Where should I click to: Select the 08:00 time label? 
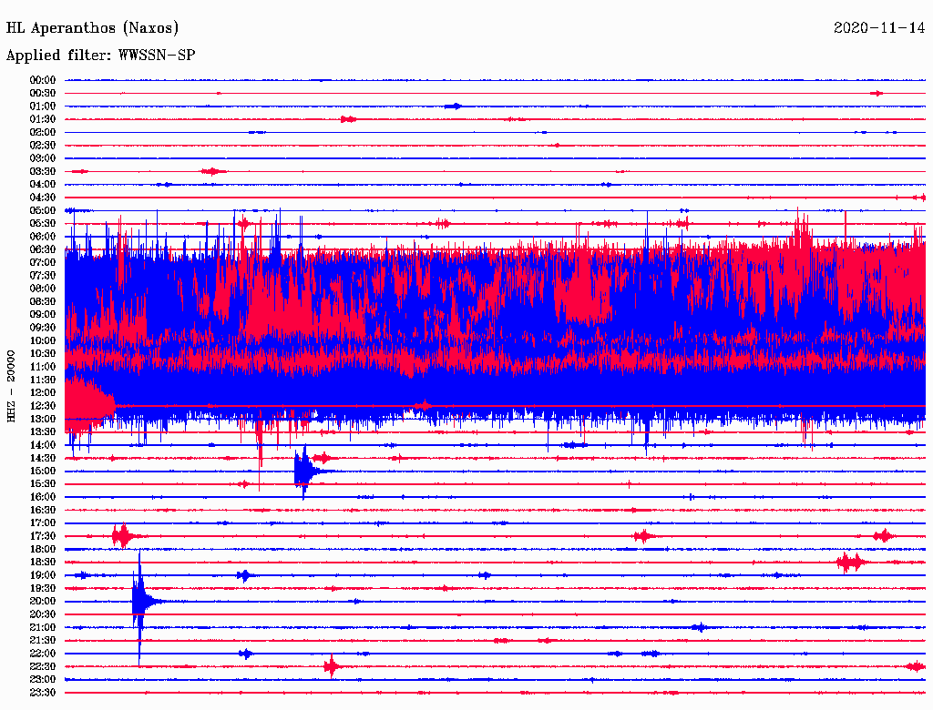pos(43,289)
